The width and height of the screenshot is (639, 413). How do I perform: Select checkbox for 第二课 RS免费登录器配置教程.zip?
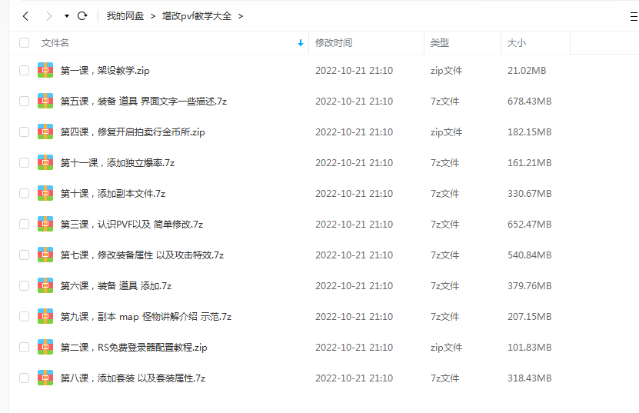25,347
